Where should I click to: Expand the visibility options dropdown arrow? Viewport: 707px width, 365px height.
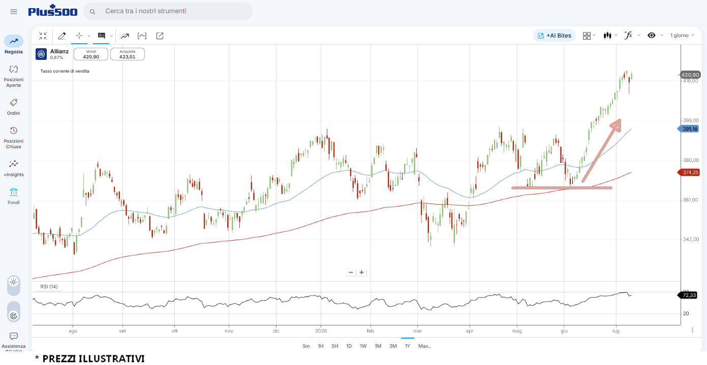pos(661,36)
